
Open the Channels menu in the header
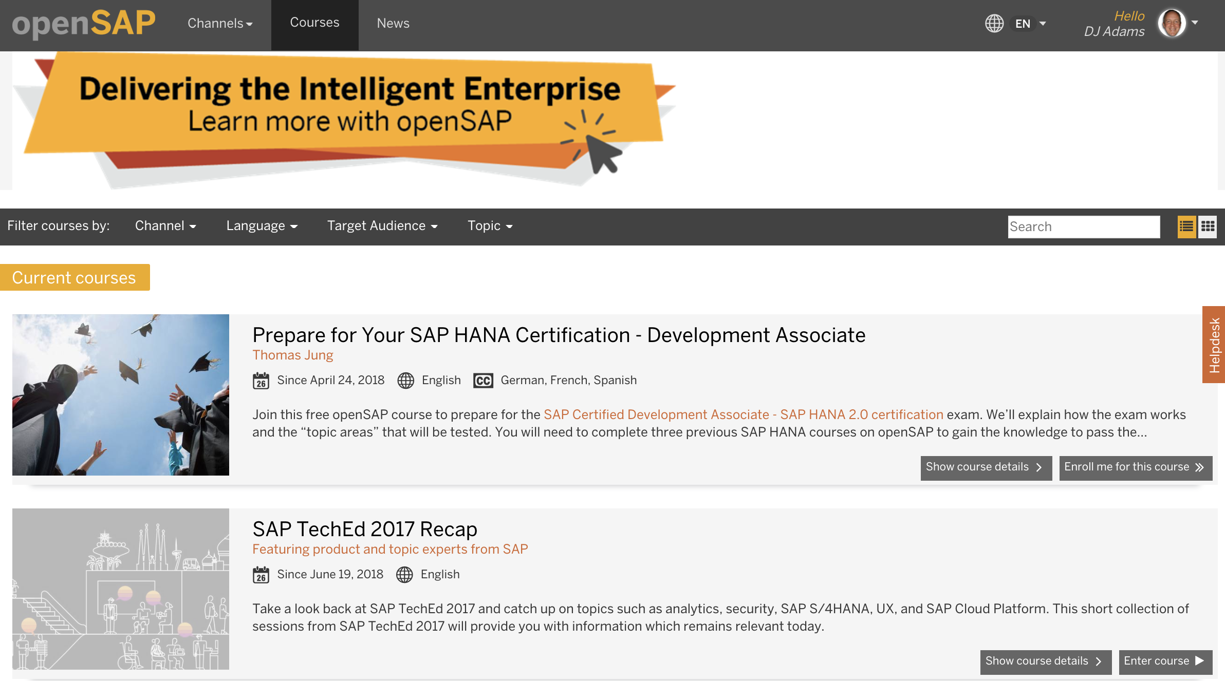click(x=220, y=24)
